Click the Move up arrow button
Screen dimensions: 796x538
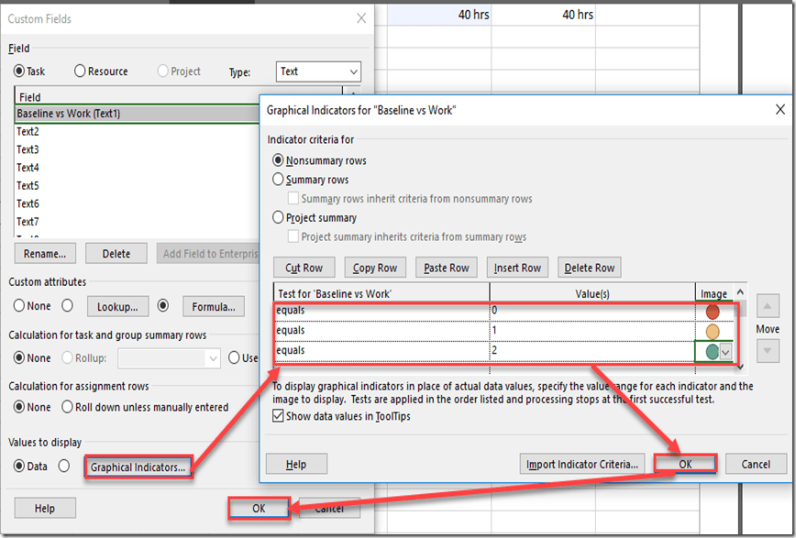(768, 306)
